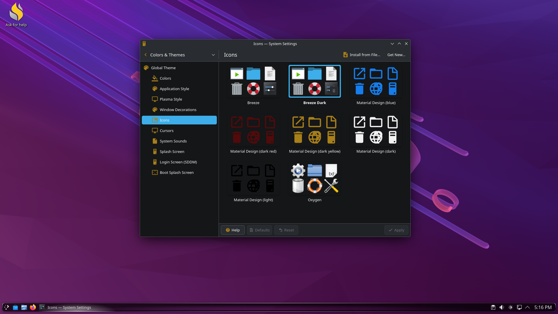The image size is (558, 314).
Task: Open Login Screen (SDDM) settings
Action: pos(179,162)
